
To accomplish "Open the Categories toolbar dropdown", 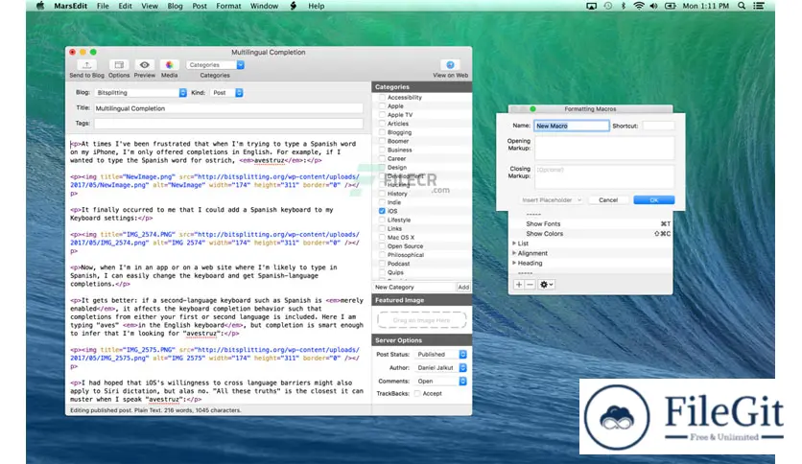I will click(x=215, y=65).
